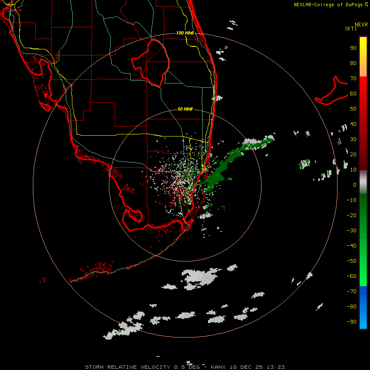370x370 pixels.
Task: Click the 90 value on the velocity scale
Action: tap(353, 48)
